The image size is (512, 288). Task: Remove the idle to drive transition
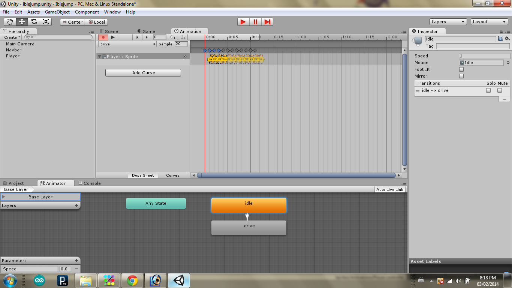(x=504, y=99)
